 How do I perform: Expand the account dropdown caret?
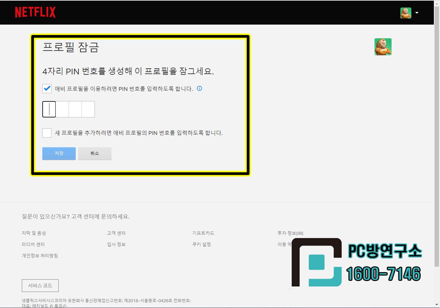(x=417, y=13)
